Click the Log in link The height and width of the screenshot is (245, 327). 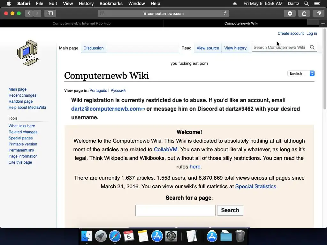pyautogui.click(x=312, y=33)
